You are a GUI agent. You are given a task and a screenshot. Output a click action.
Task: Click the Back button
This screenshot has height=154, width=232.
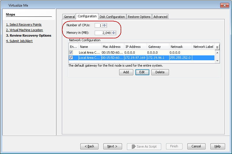coord(89,146)
